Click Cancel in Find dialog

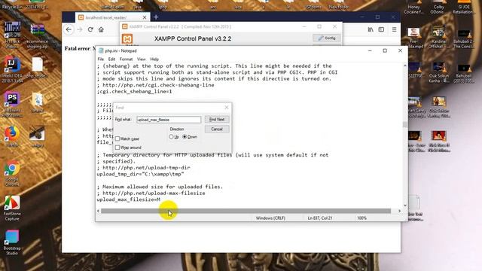pyautogui.click(x=217, y=129)
